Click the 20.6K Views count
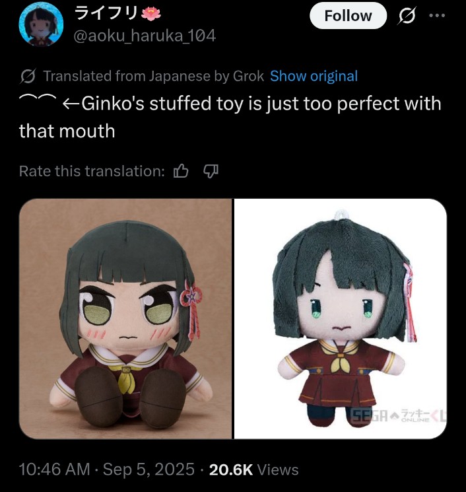The width and height of the screenshot is (466, 492). pos(253,470)
